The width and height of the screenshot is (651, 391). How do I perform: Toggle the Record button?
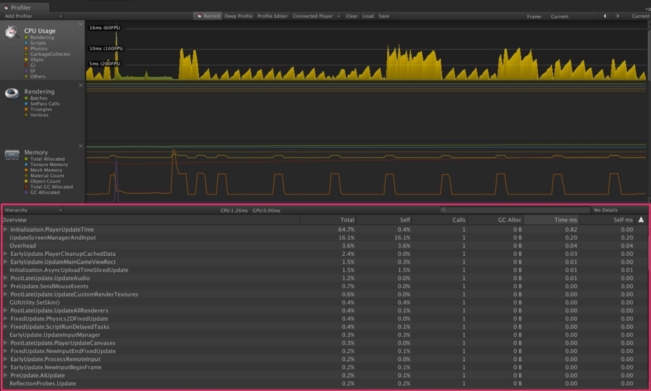[208, 16]
